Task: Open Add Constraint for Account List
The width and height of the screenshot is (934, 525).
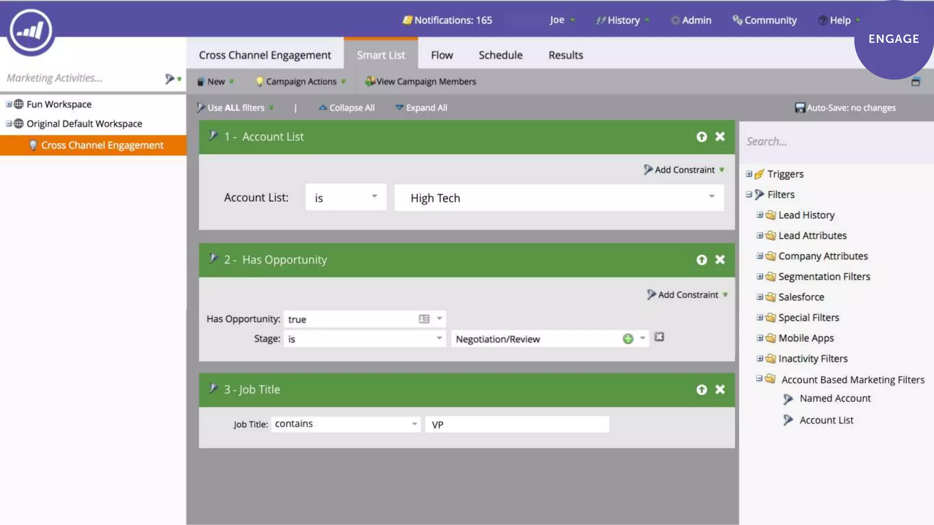Action: point(684,170)
